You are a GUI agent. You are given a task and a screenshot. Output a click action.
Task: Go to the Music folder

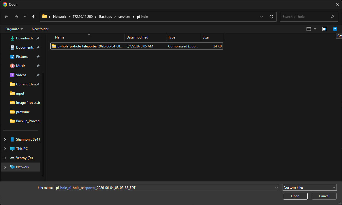point(21,66)
